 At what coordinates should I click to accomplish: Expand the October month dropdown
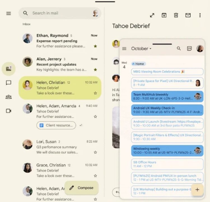click(x=141, y=49)
